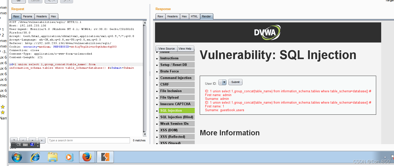Open the SQL Injection (Blind) menu item
This screenshot has height=166, width=394.
tap(177, 117)
